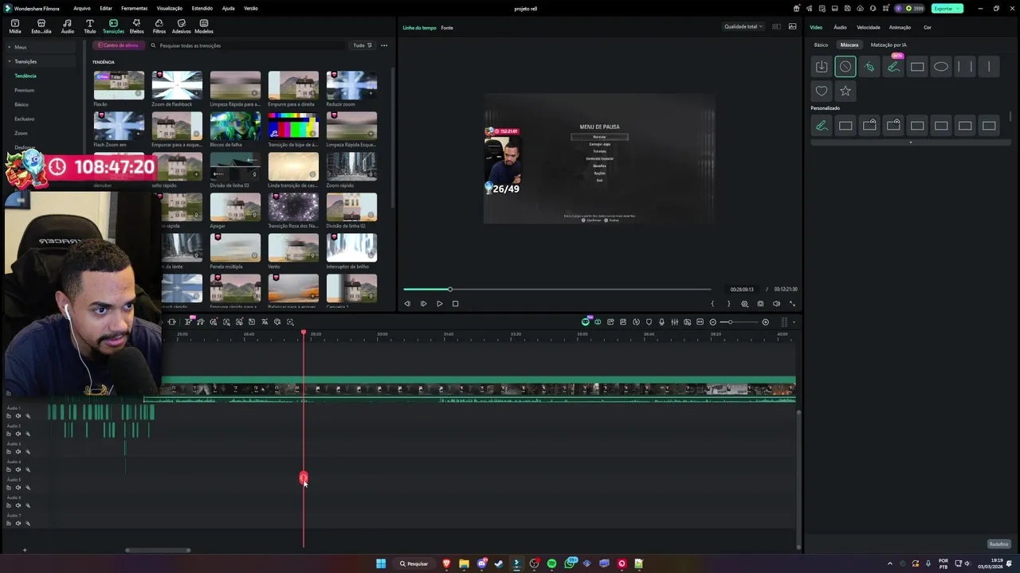This screenshot has width=1020, height=573.
Task: Open the timeline layout options grip icon
Action: pos(784,322)
